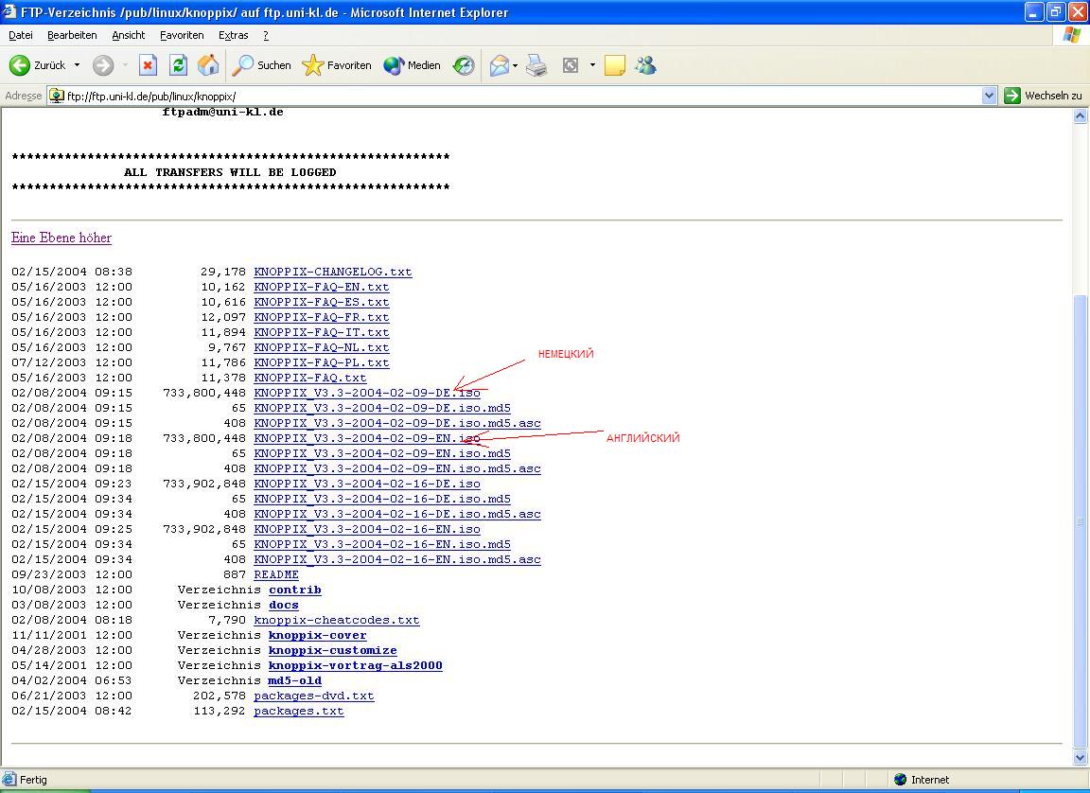Click the Windows flag logo throbber
This screenshot has width=1090, height=793.
1072,35
